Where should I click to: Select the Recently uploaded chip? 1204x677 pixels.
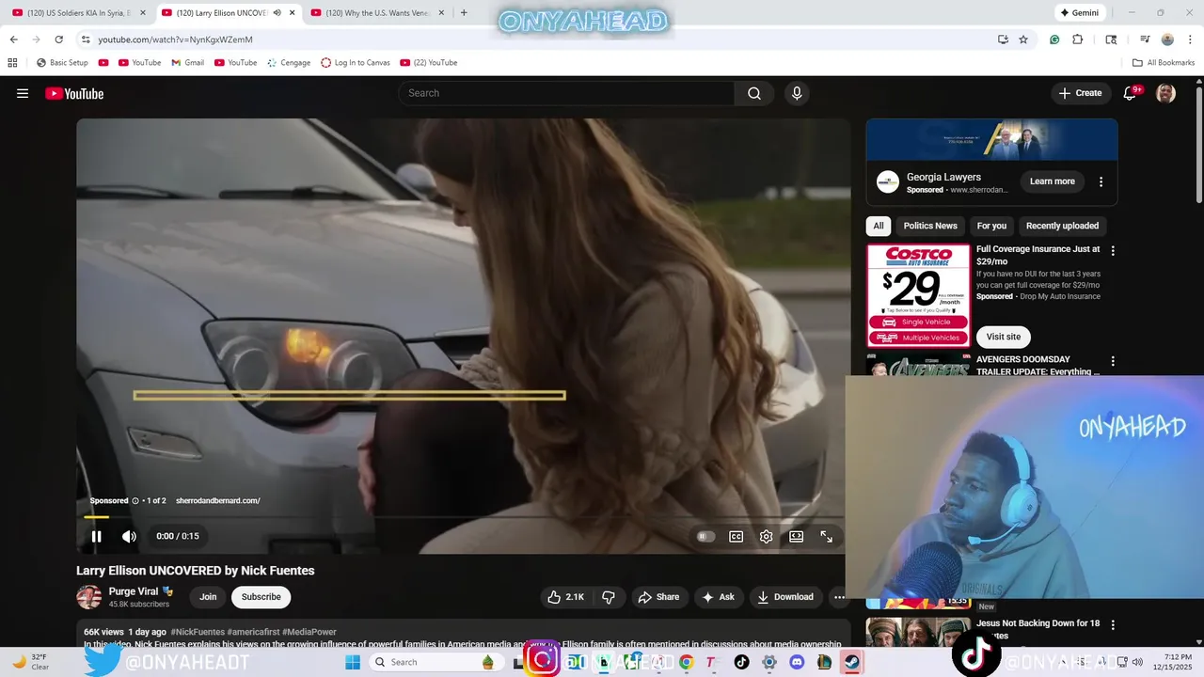click(1062, 226)
